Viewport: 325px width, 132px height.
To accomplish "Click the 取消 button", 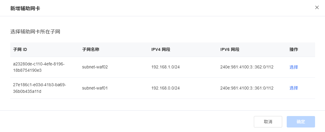I will (x=268, y=122).
